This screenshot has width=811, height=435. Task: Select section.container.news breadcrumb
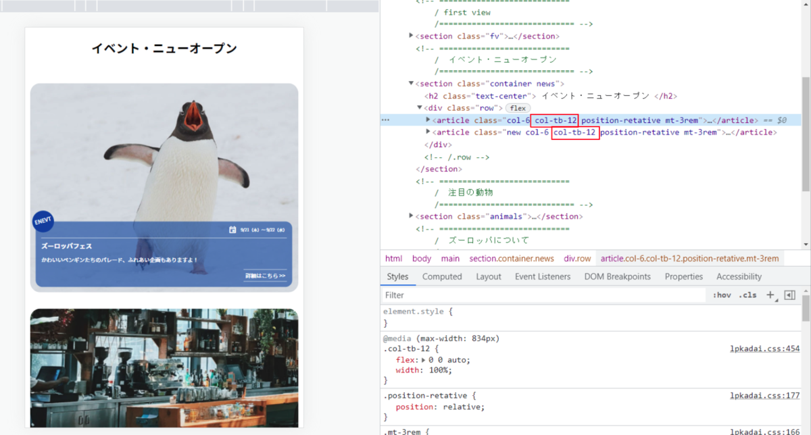[x=512, y=259]
